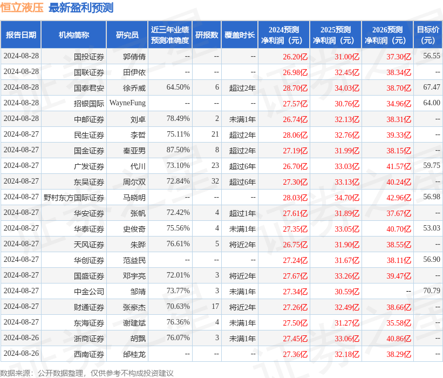Click the 恒立液压 stock name title
The height and width of the screenshot is (378, 443).
[x=23, y=8]
